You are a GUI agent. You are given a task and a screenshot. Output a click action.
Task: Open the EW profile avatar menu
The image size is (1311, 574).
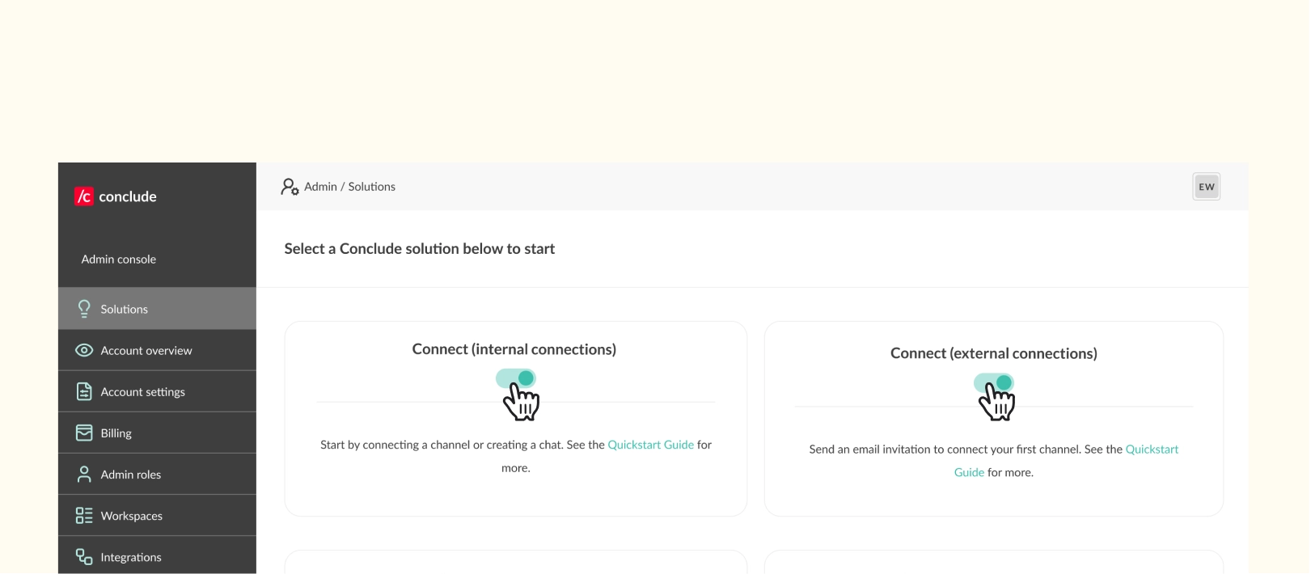point(1206,186)
